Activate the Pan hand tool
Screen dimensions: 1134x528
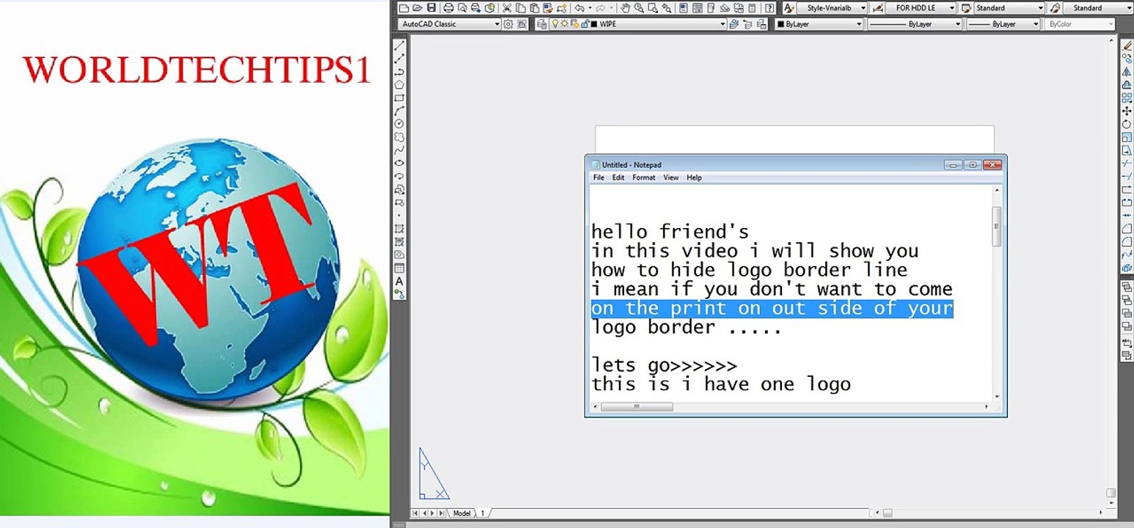coord(626,8)
